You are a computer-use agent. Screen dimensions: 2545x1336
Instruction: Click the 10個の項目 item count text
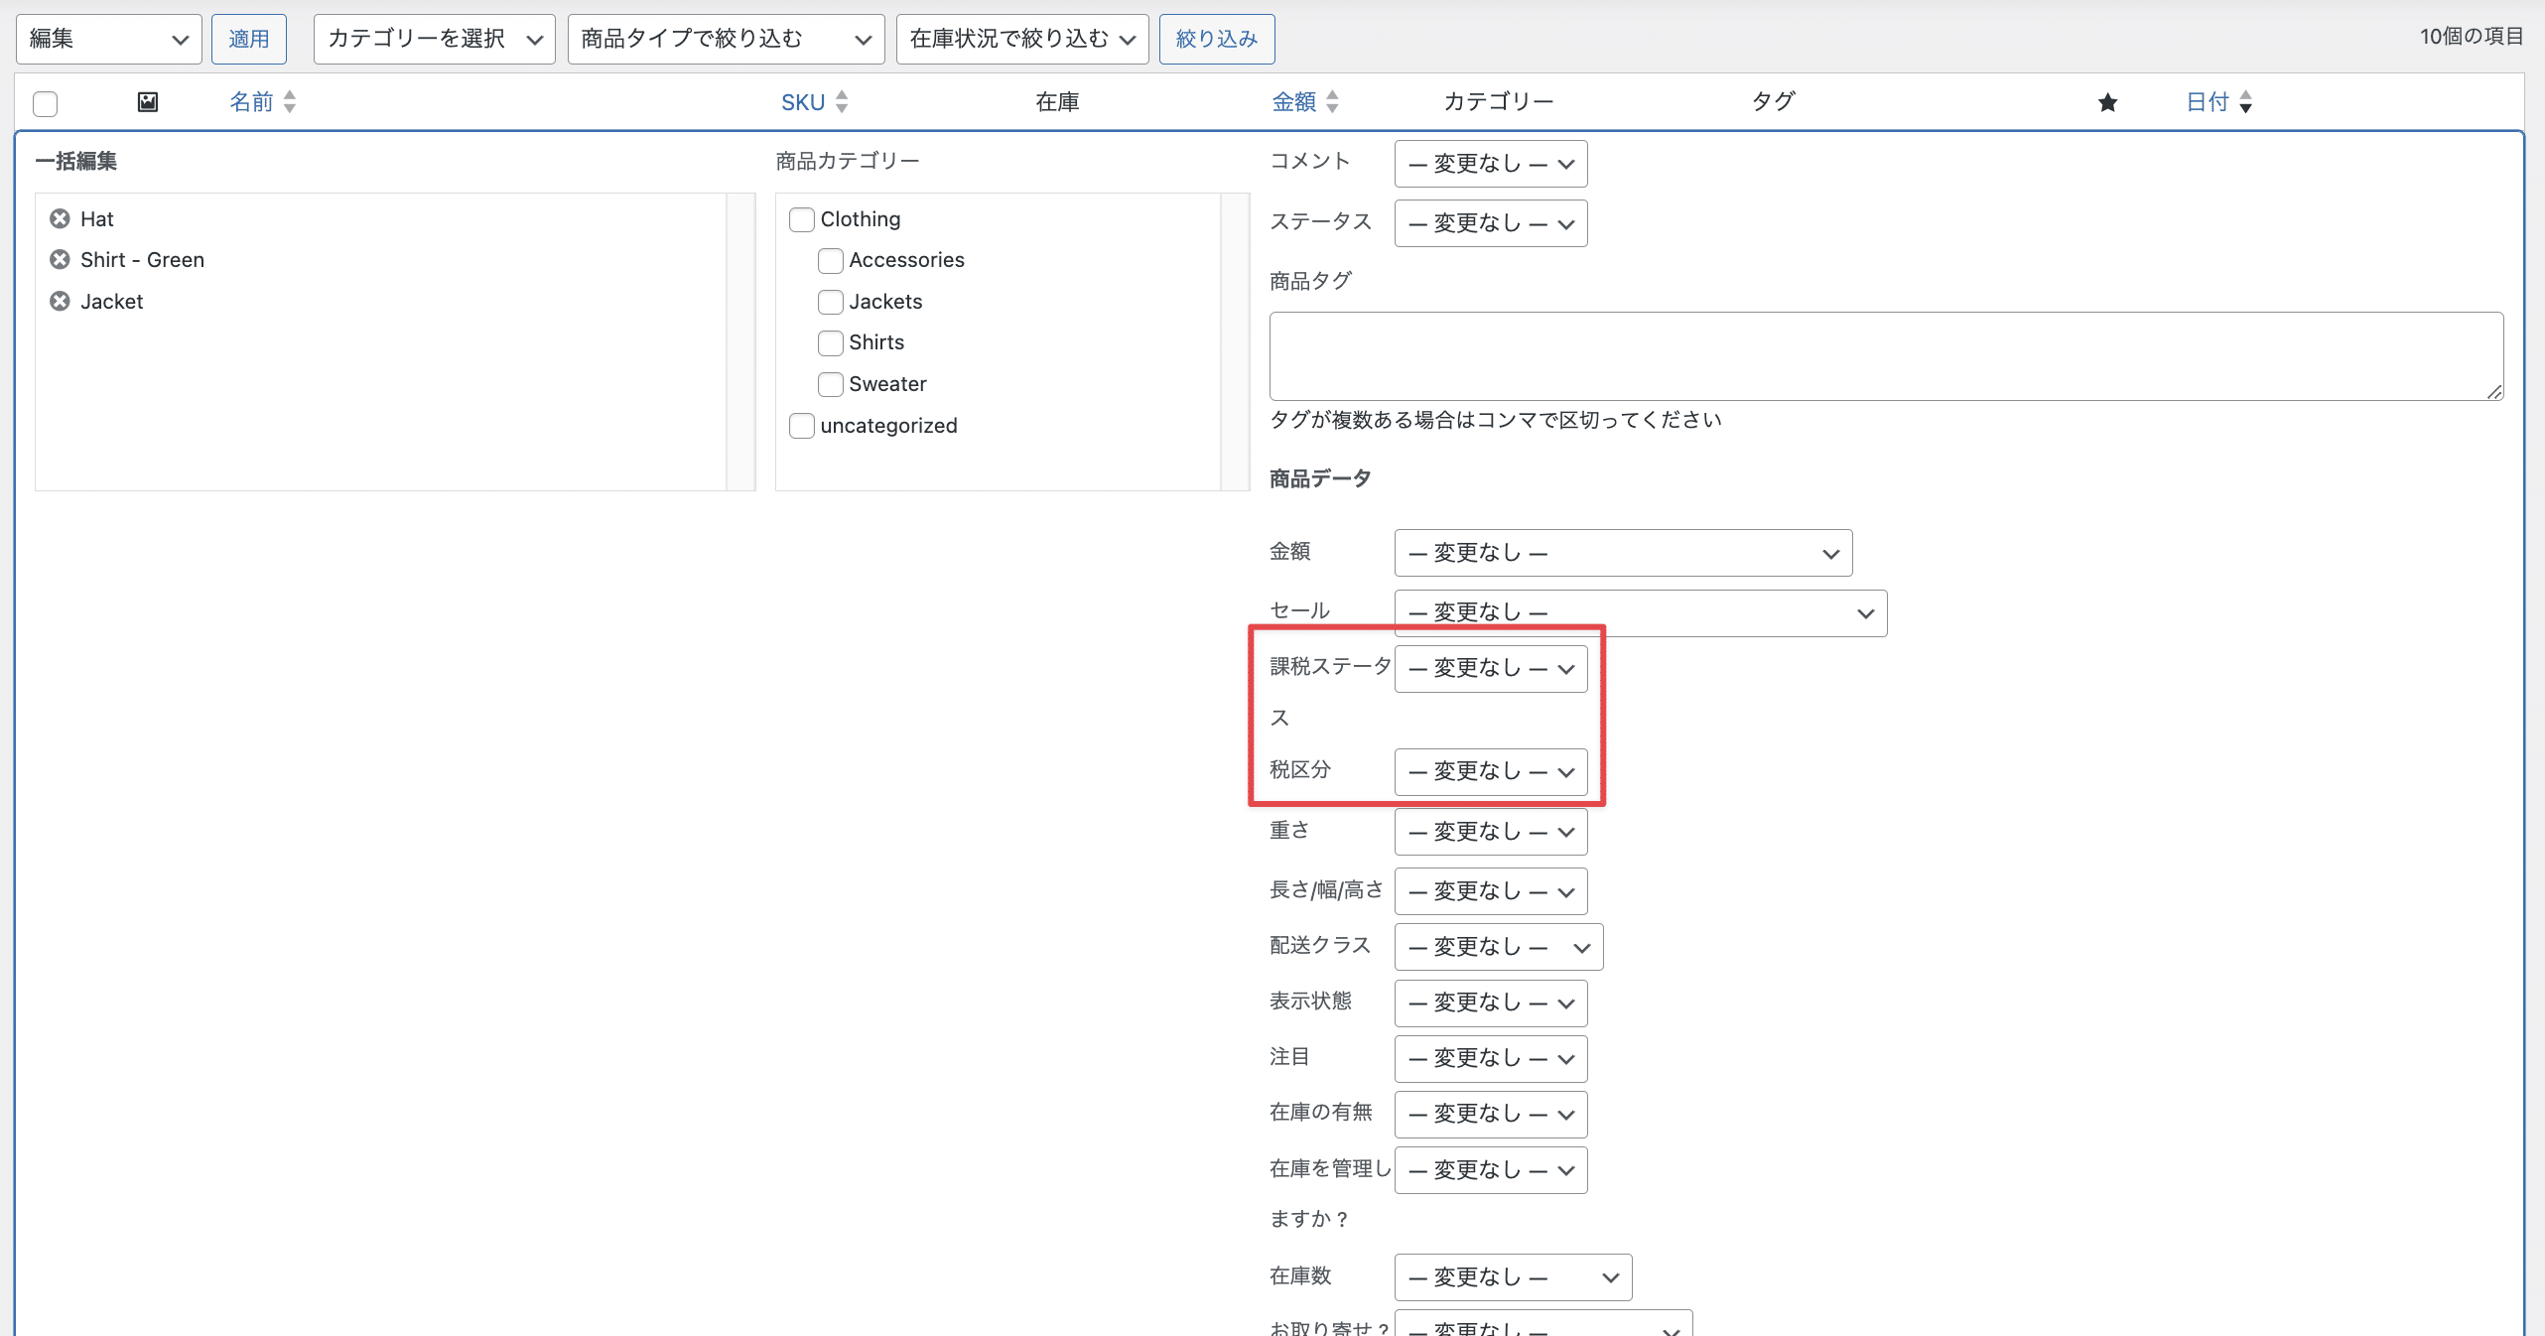pyautogui.click(x=2472, y=37)
